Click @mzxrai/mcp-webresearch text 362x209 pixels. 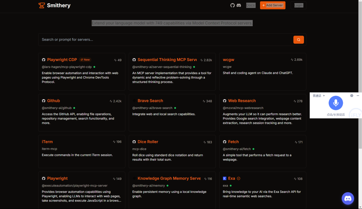coord(243,108)
